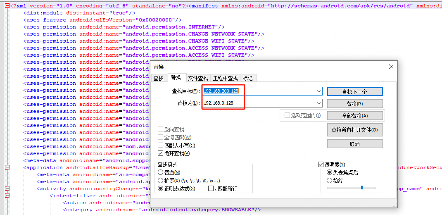Collapse the manifest root fold marker
This screenshot has width=442, height=215.
click(x=7, y=6)
